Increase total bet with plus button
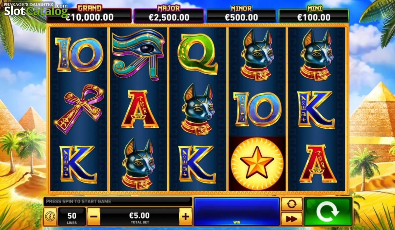The image size is (395, 230). point(185,217)
